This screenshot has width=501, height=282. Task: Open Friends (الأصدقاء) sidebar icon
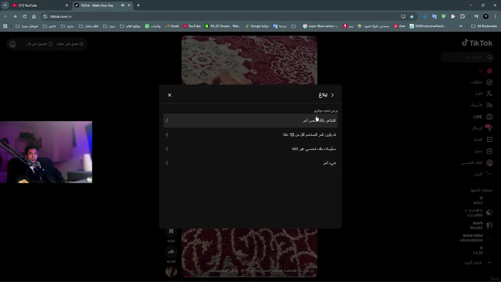[489, 105]
